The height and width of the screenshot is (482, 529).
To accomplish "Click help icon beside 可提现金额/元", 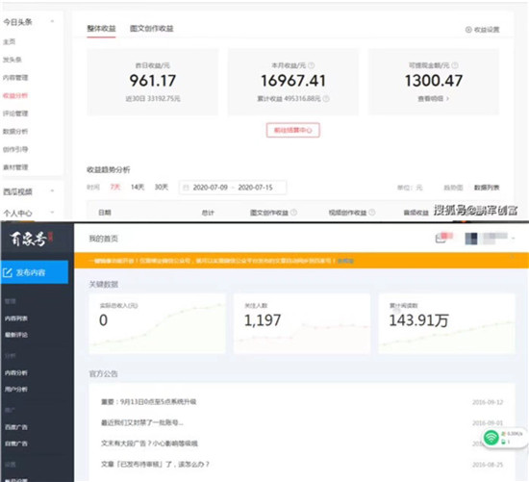I will coord(454,65).
